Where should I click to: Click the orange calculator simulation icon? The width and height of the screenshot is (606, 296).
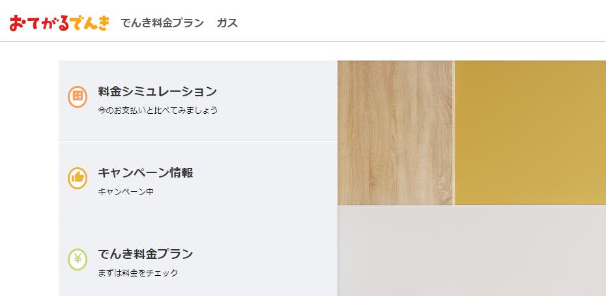78,96
